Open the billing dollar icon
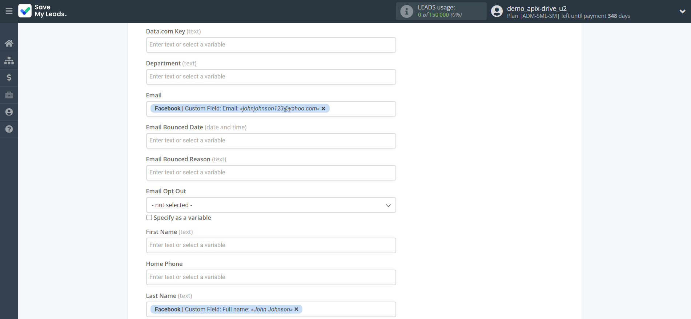This screenshot has height=319, width=691. pos(9,77)
